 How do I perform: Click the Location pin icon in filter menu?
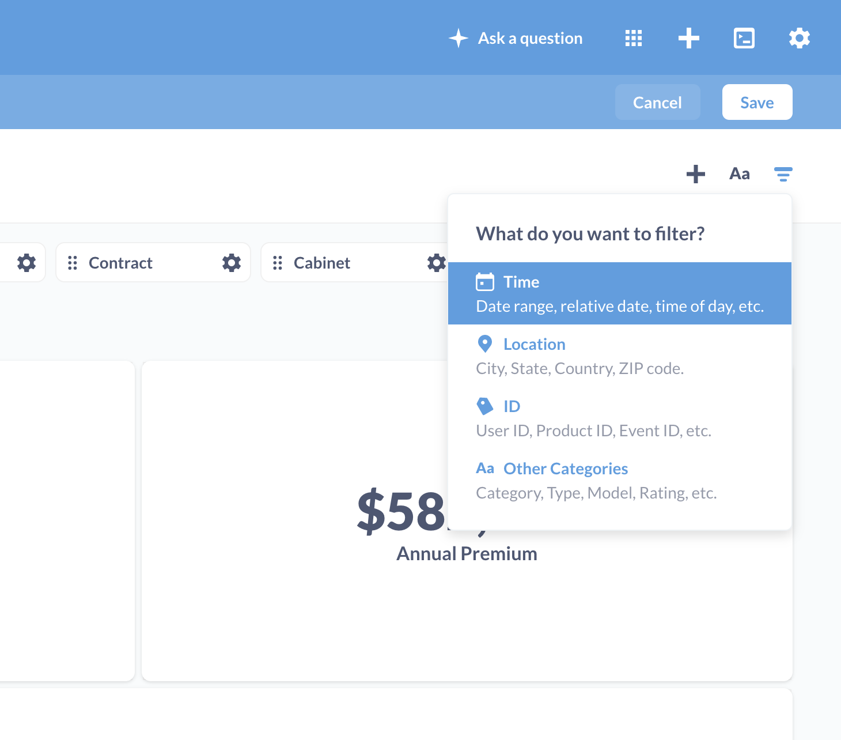[x=485, y=343]
